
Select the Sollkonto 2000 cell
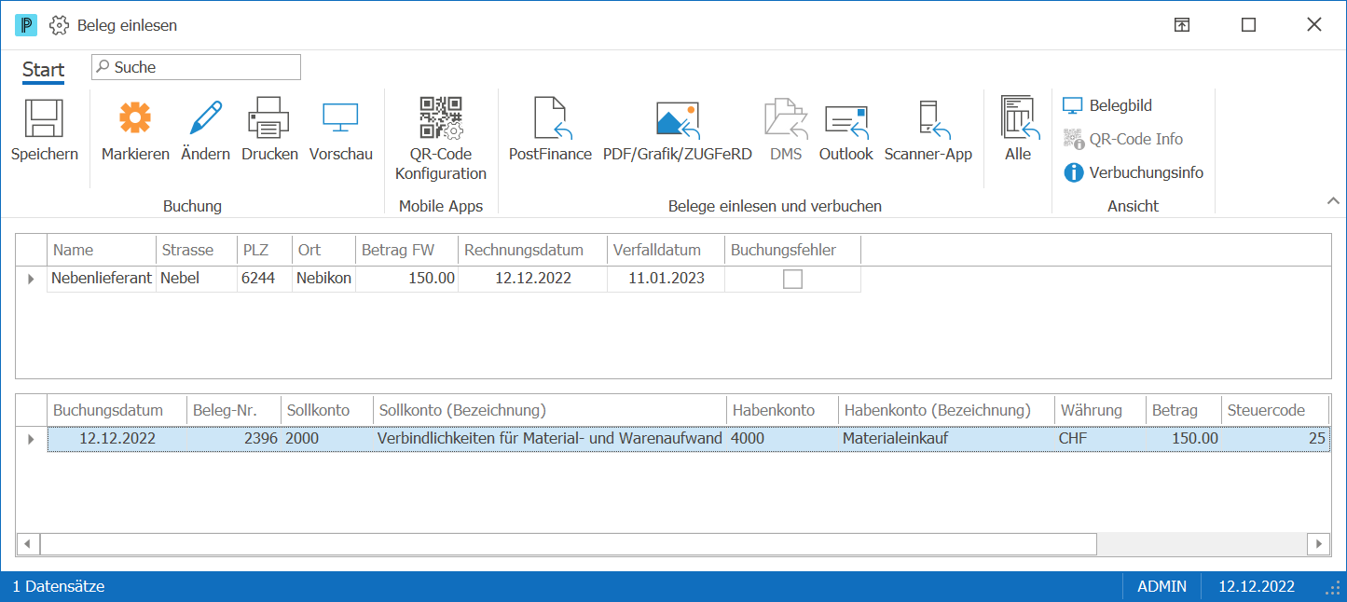327,439
